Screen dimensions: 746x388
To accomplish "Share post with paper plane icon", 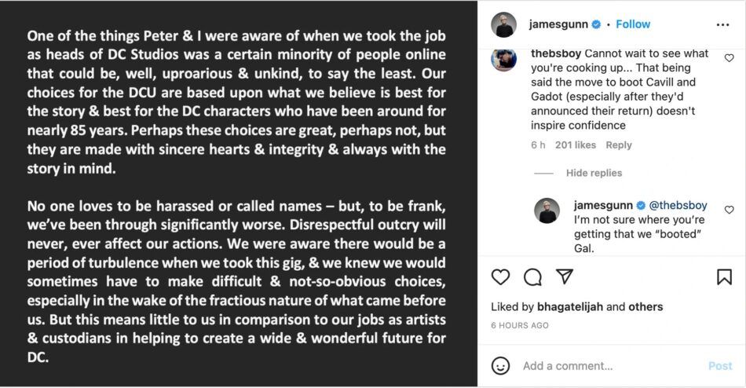I will [564, 276].
